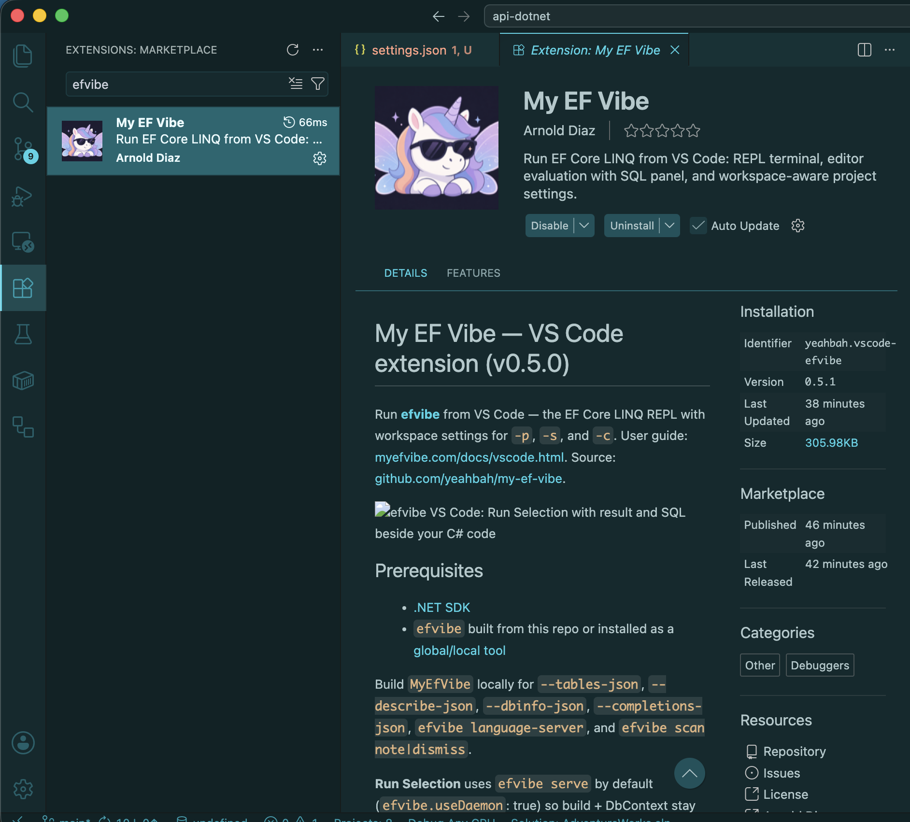Image resolution: width=910 pixels, height=822 pixels.
Task: Close the Extension: My EF Vibe tab
Action: coord(675,50)
